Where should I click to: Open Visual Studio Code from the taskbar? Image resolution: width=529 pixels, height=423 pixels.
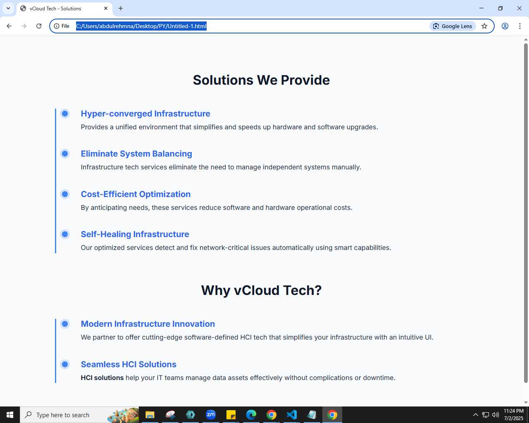click(x=292, y=415)
